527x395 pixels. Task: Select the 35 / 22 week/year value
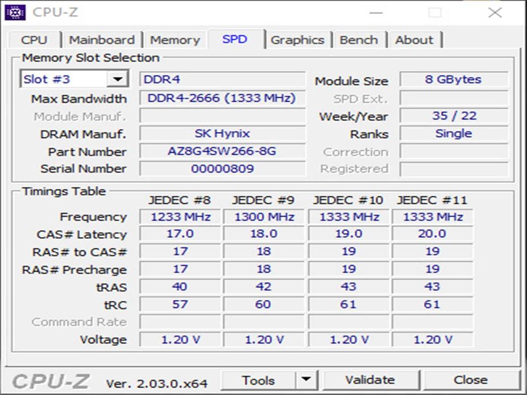(454, 116)
